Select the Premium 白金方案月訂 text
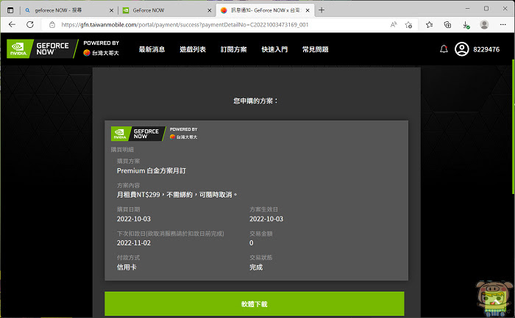 (x=152, y=171)
